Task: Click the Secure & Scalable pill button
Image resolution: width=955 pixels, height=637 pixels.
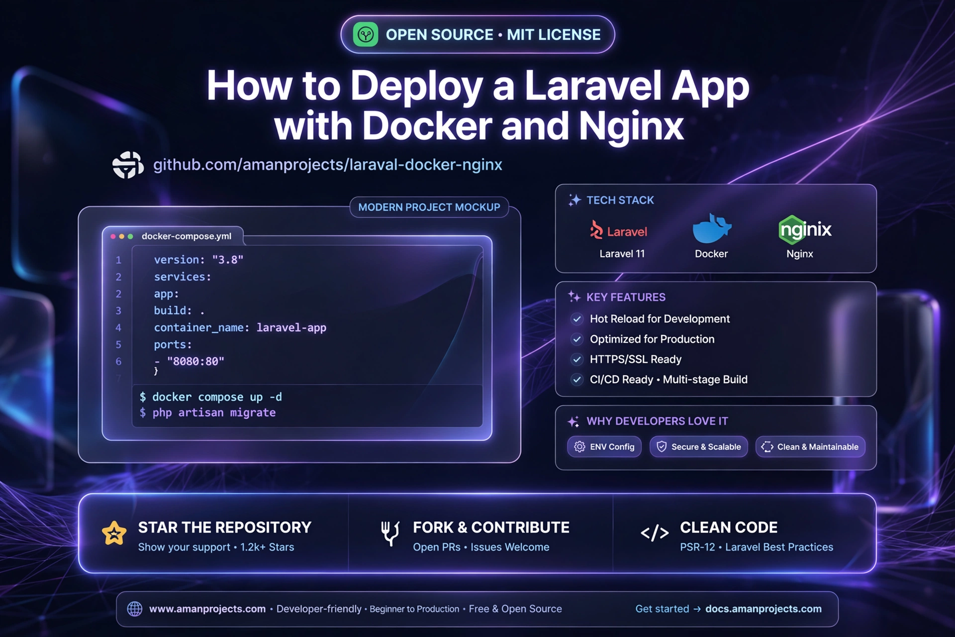Action: tap(699, 447)
